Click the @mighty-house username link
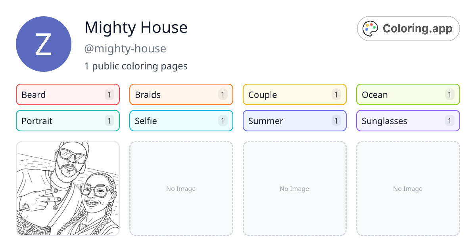The width and height of the screenshot is (476, 250). (x=125, y=48)
